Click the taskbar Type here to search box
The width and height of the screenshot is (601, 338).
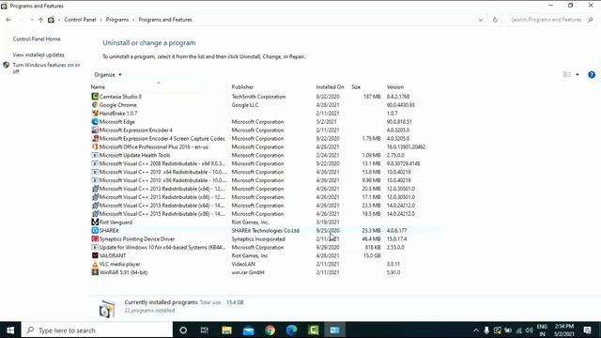pyautogui.click(x=98, y=330)
